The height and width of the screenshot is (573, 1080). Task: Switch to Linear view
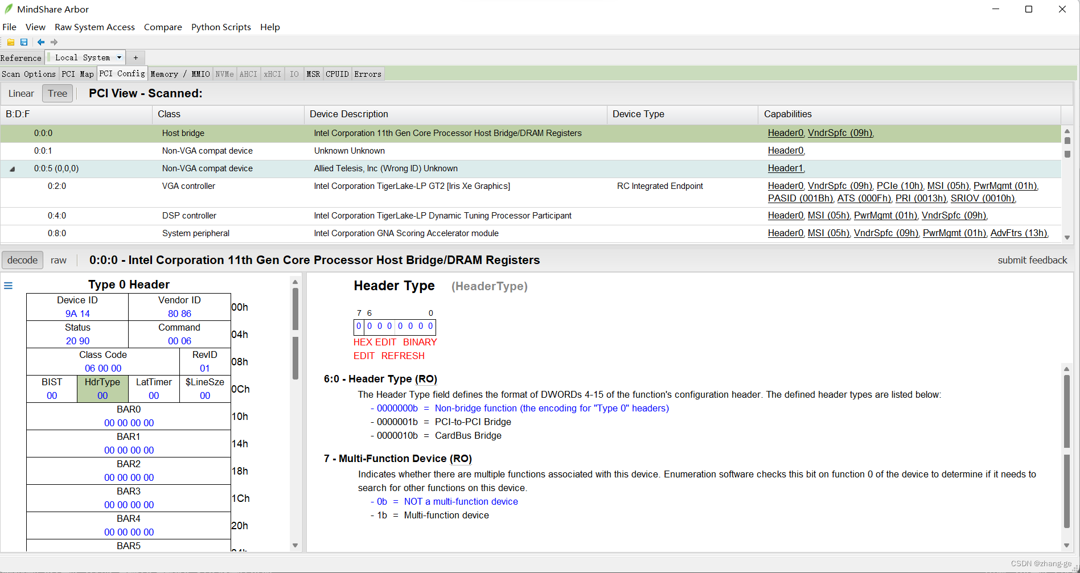(21, 93)
